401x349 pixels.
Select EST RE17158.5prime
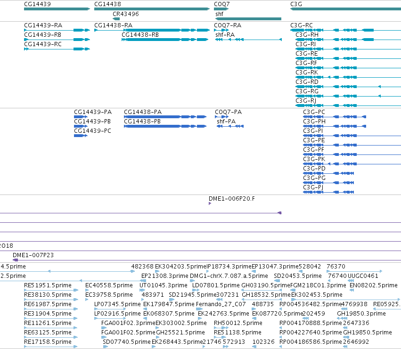point(48,342)
